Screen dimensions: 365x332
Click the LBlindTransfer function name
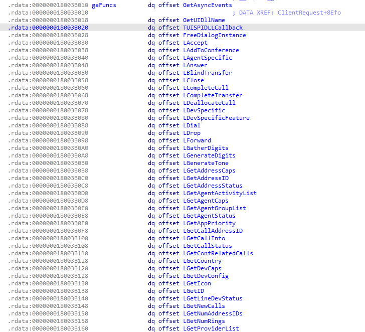pyautogui.click(x=208, y=73)
